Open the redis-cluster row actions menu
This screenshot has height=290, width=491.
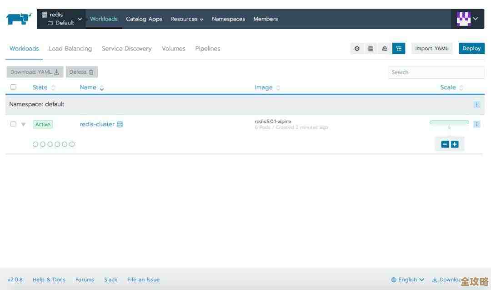(x=476, y=124)
